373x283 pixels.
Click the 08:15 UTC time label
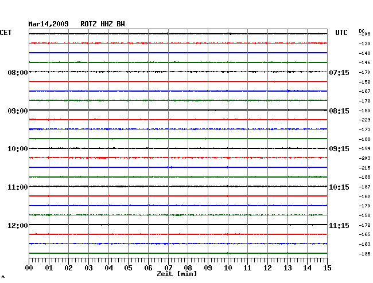339,111
